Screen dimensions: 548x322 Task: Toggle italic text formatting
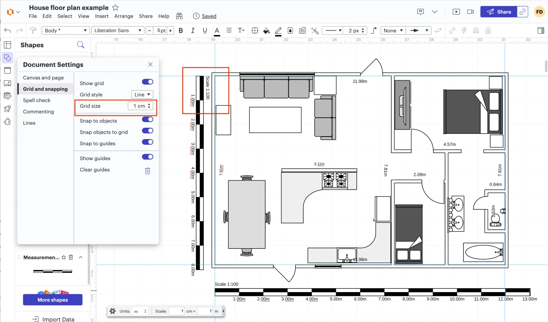pyautogui.click(x=193, y=31)
